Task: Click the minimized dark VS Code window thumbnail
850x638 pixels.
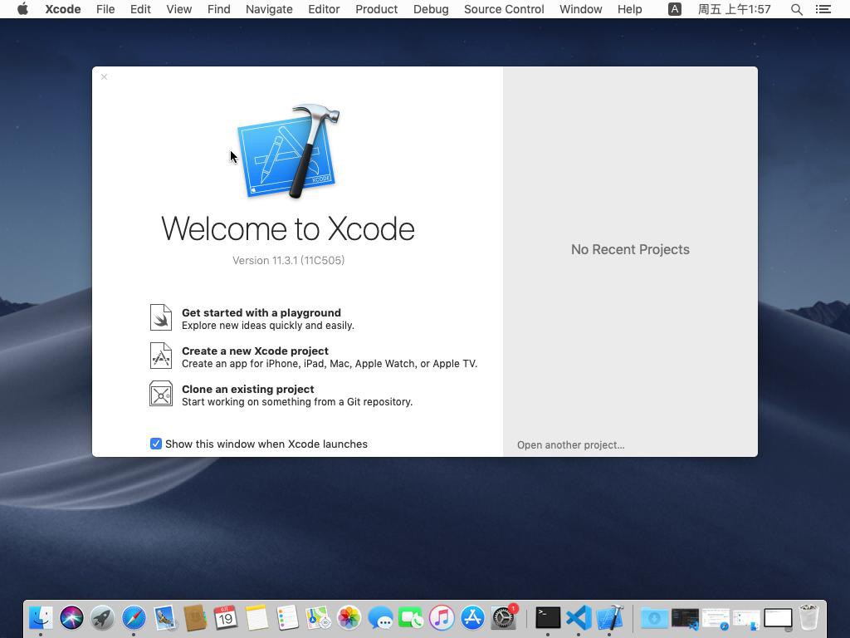Action: point(685,617)
